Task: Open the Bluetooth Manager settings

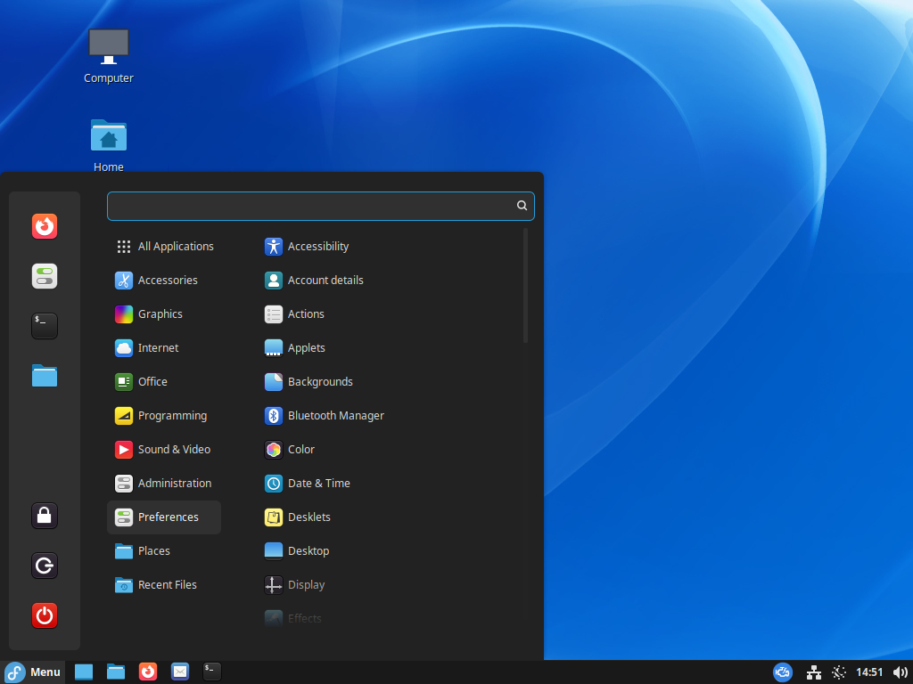Action: click(x=335, y=415)
